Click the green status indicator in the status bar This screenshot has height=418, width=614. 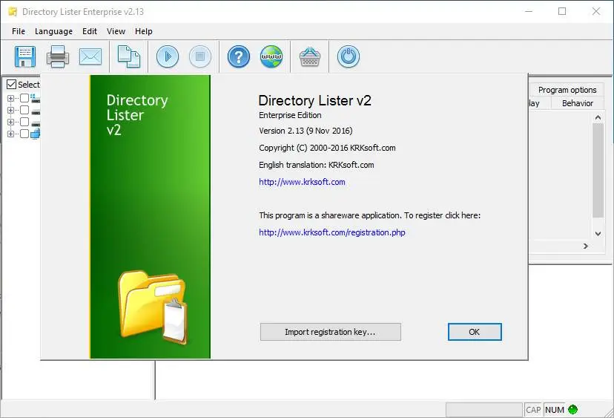[x=572, y=409]
